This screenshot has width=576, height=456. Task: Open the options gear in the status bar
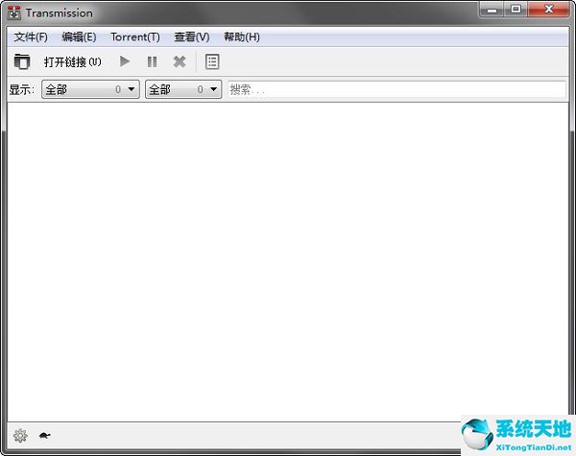pos(20,436)
